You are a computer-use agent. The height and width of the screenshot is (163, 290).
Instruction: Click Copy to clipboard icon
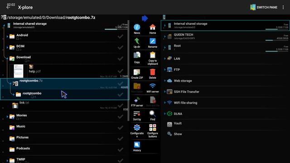click(153, 55)
